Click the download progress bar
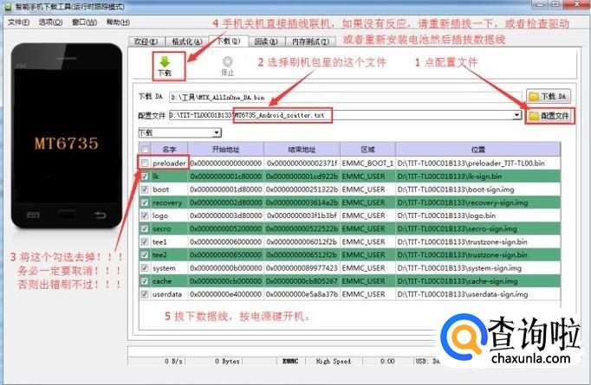Image resolution: width=591 pixels, height=385 pixels. coord(283,350)
